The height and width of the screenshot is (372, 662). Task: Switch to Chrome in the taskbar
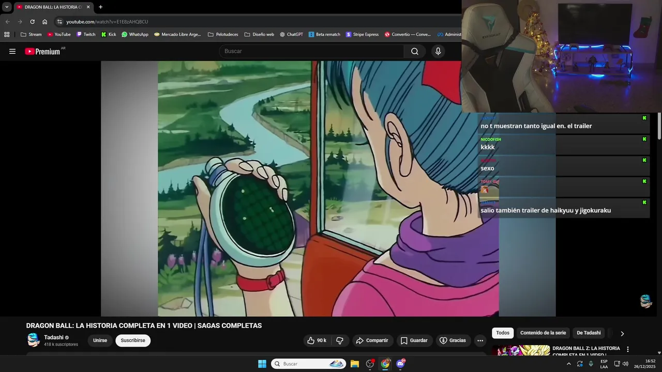[x=385, y=364]
